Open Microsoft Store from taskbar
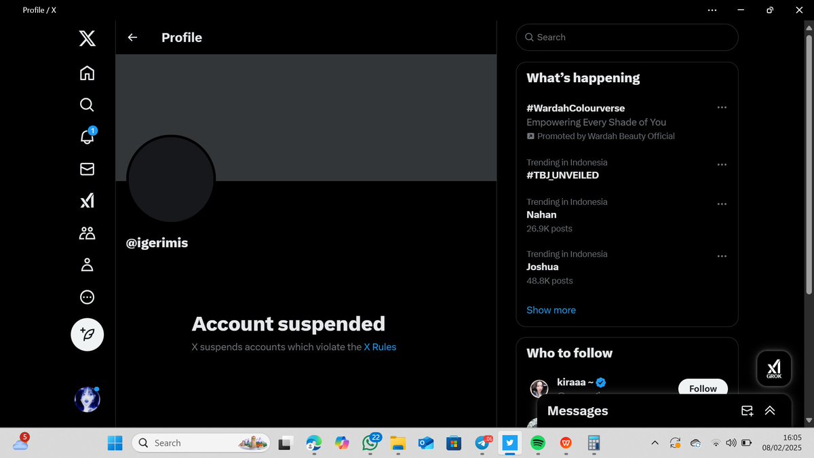 click(454, 443)
